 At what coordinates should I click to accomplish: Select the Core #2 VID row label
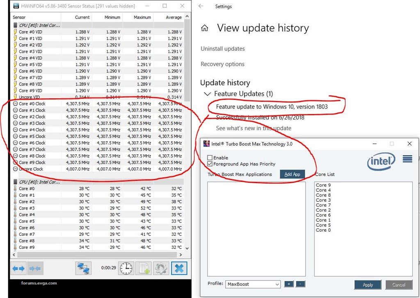click(30, 45)
